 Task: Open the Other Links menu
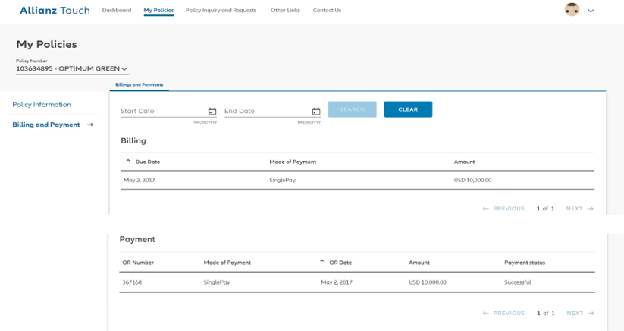[285, 11]
